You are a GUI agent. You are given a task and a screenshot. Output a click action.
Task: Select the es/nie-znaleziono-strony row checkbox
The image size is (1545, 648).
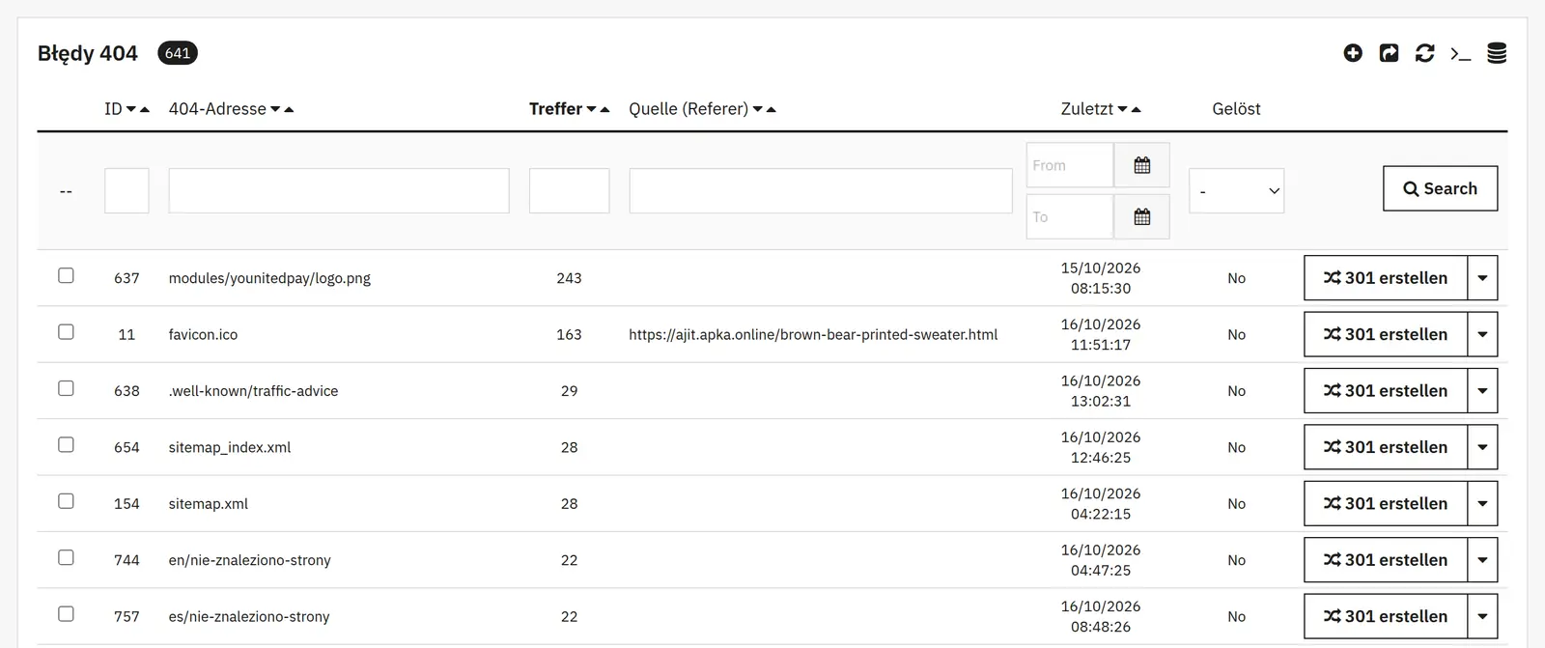pyautogui.click(x=66, y=613)
